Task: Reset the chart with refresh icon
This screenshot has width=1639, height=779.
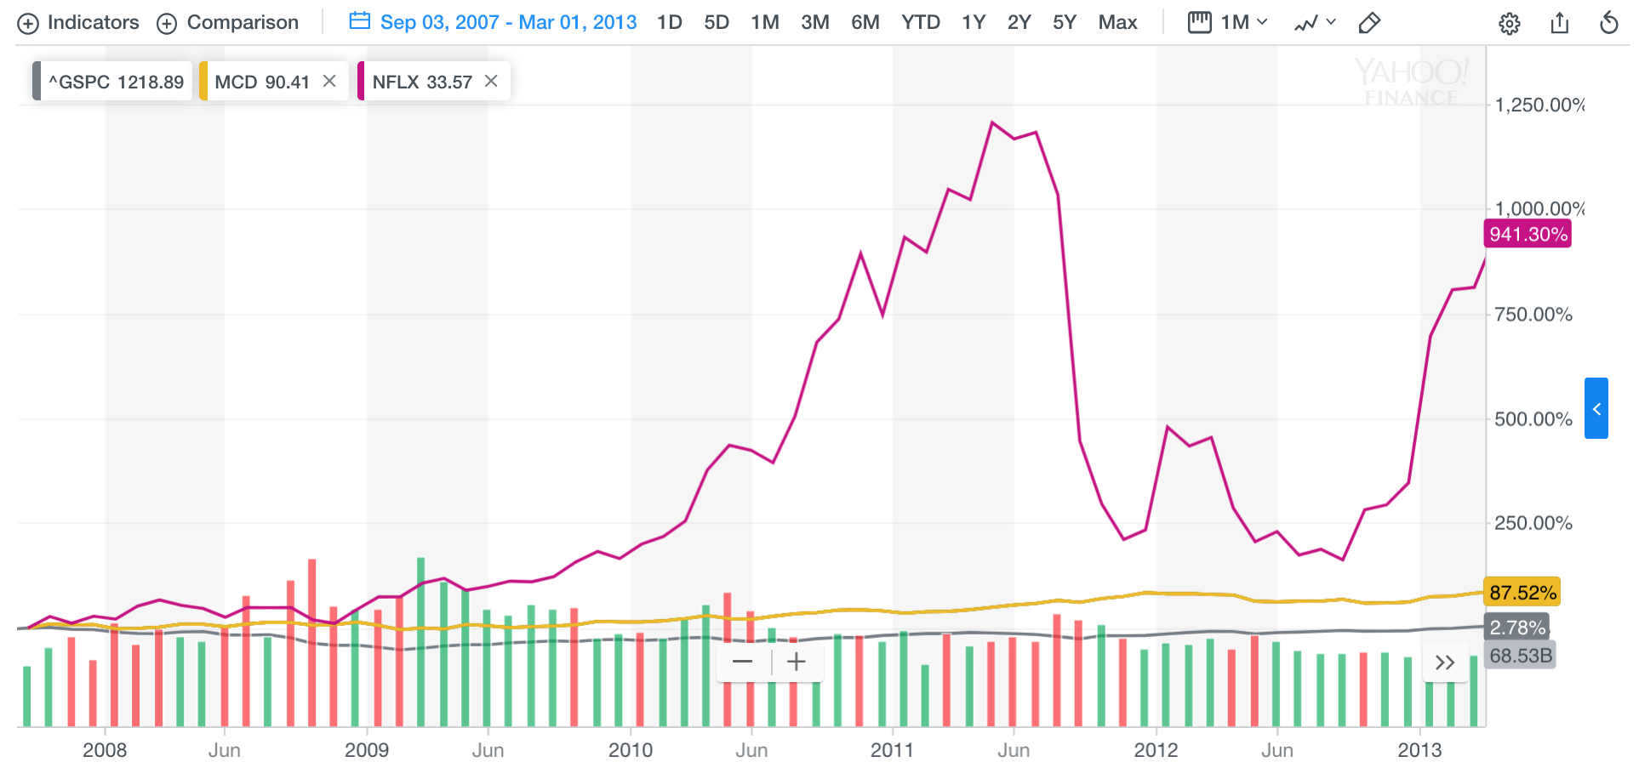Action: [x=1608, y=23]
